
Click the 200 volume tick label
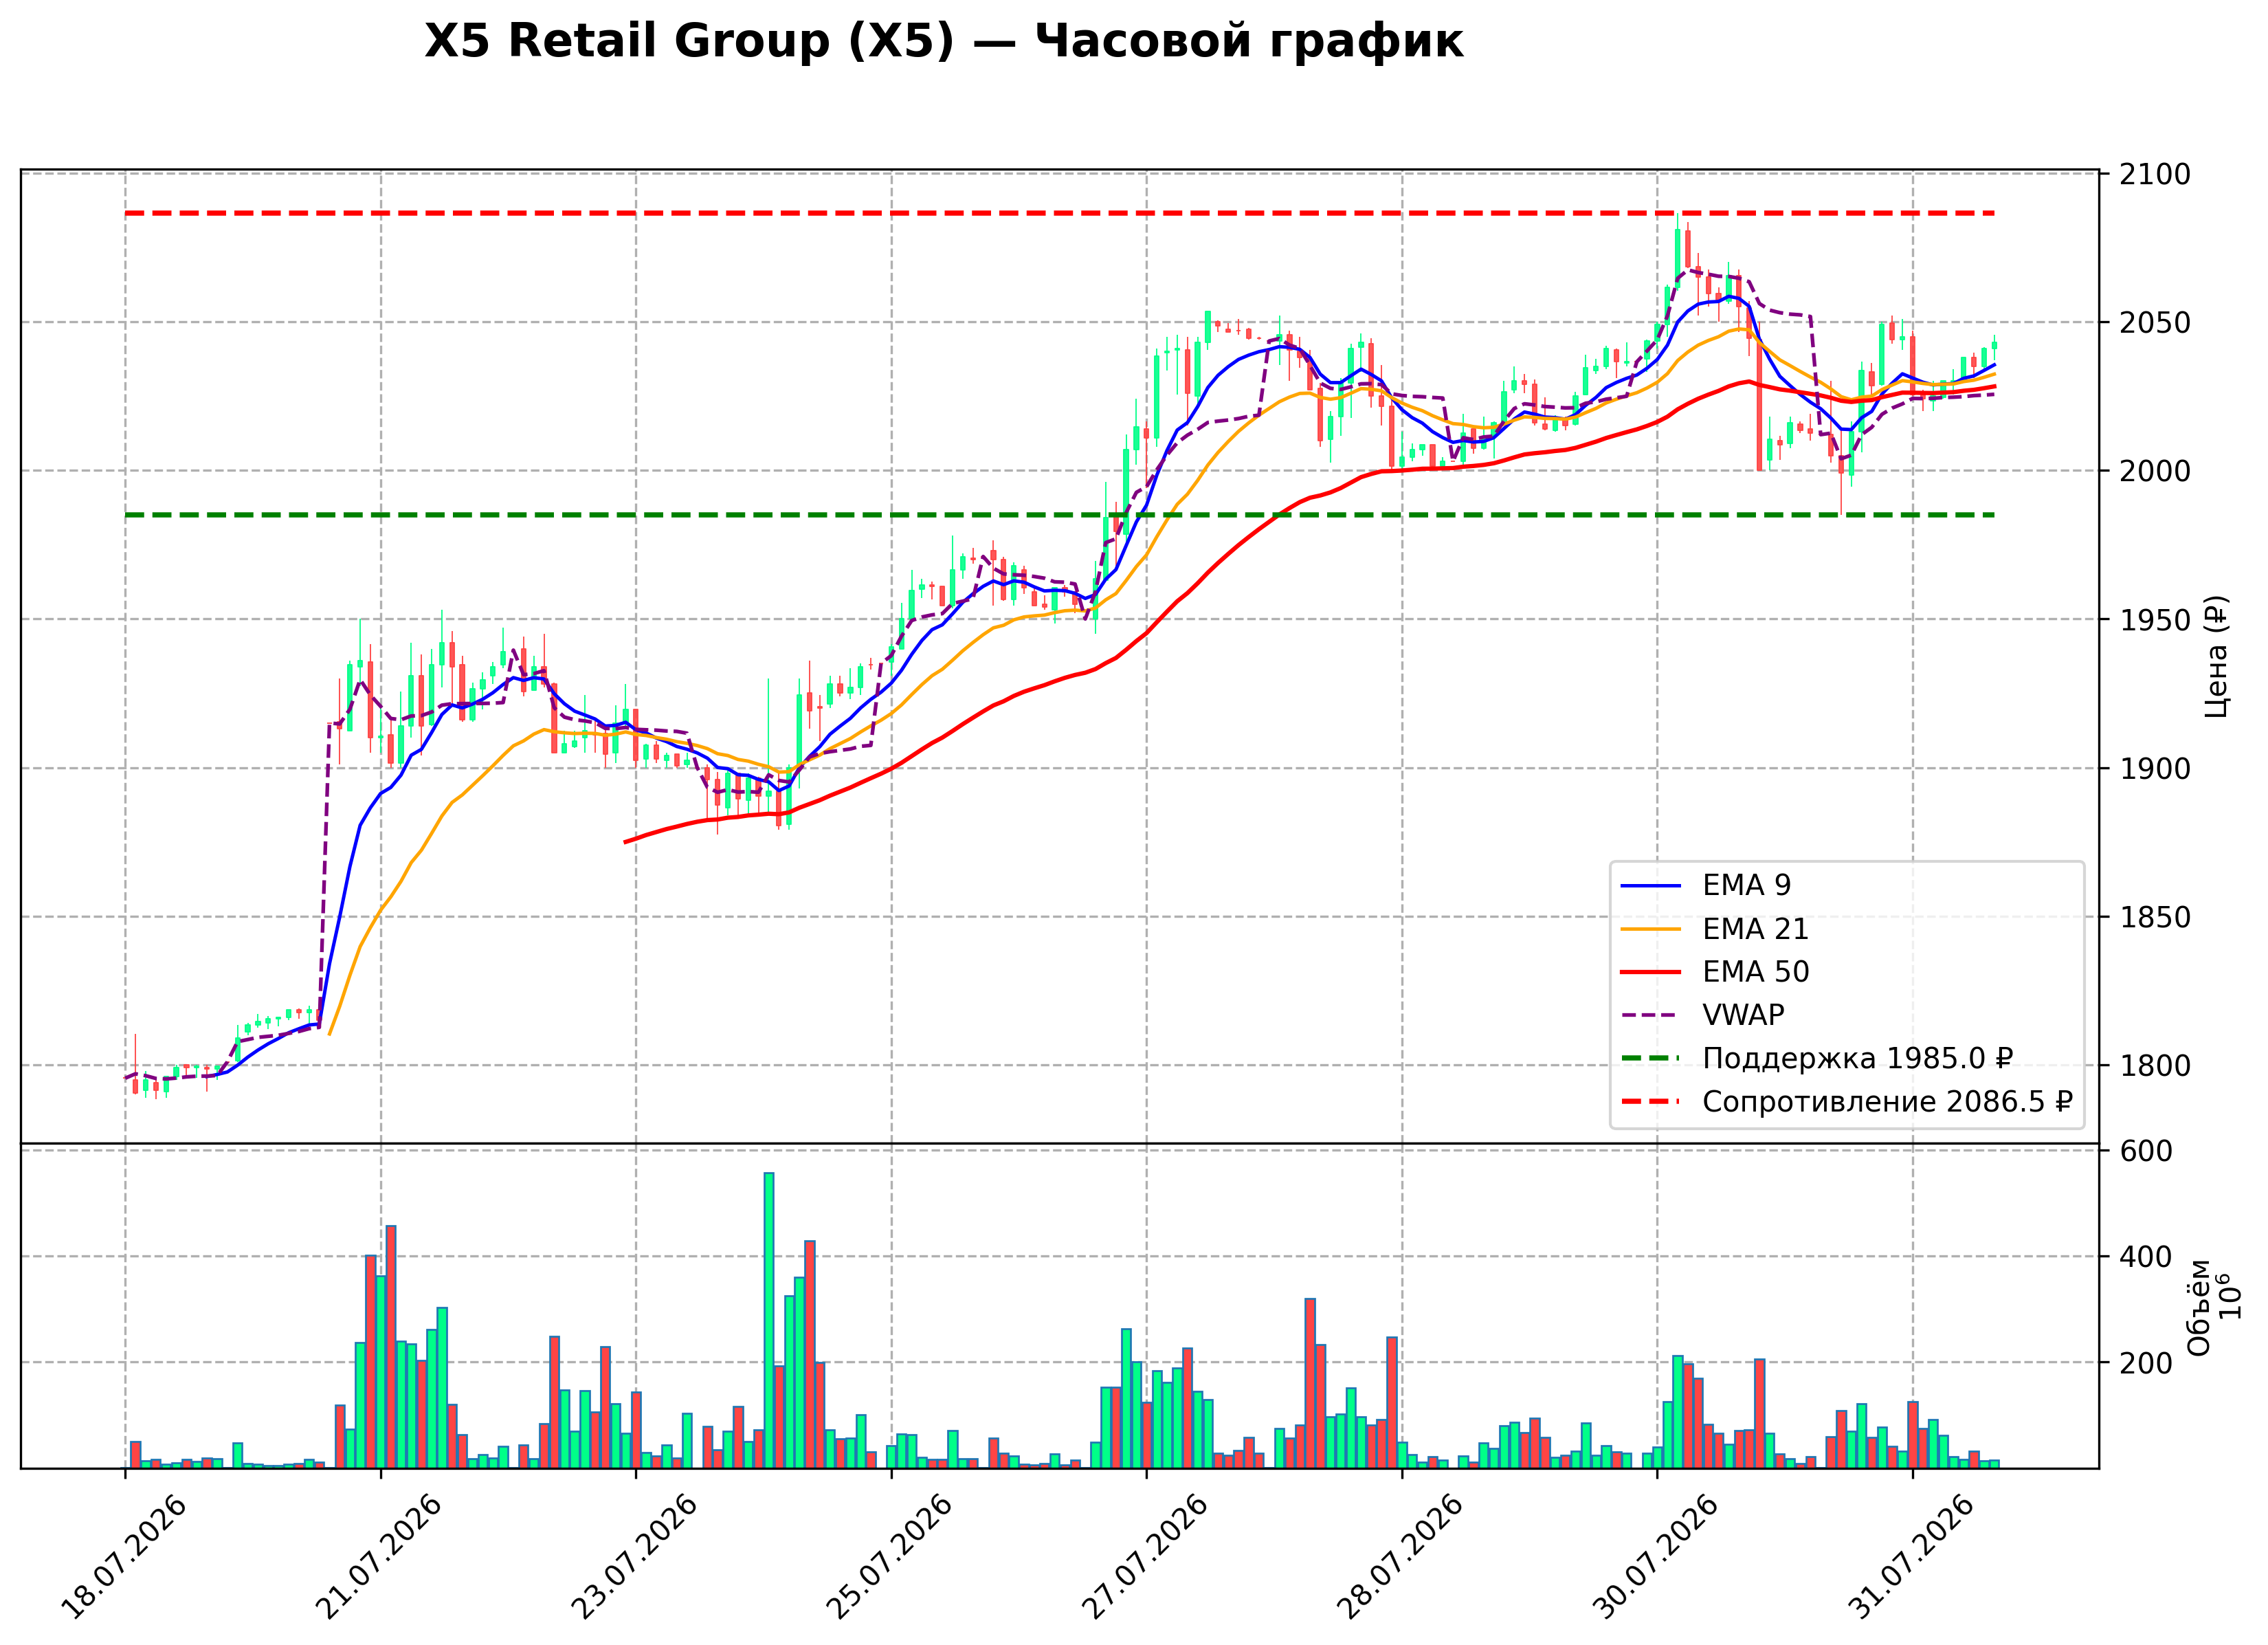pos(2146,1363)
